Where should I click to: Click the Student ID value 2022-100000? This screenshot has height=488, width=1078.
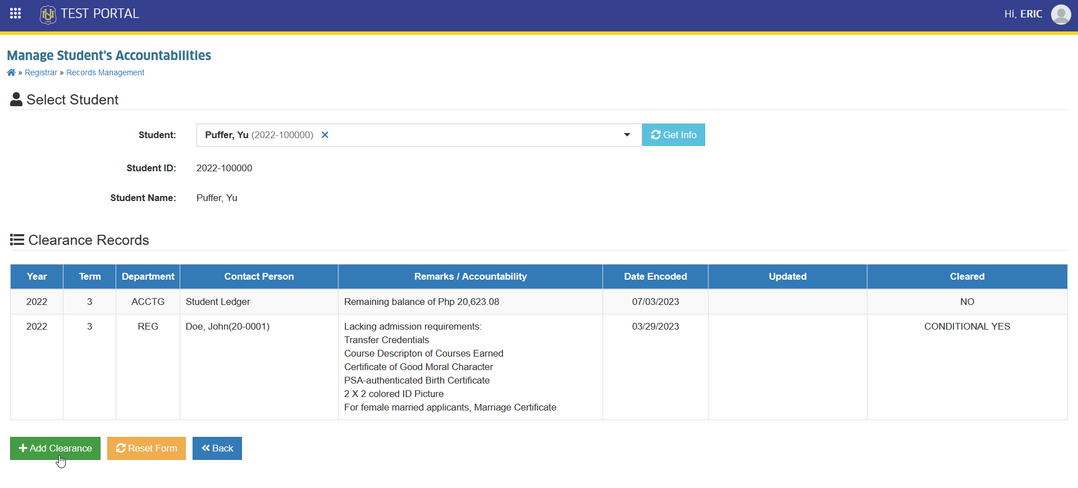click(x=224, y=168)
